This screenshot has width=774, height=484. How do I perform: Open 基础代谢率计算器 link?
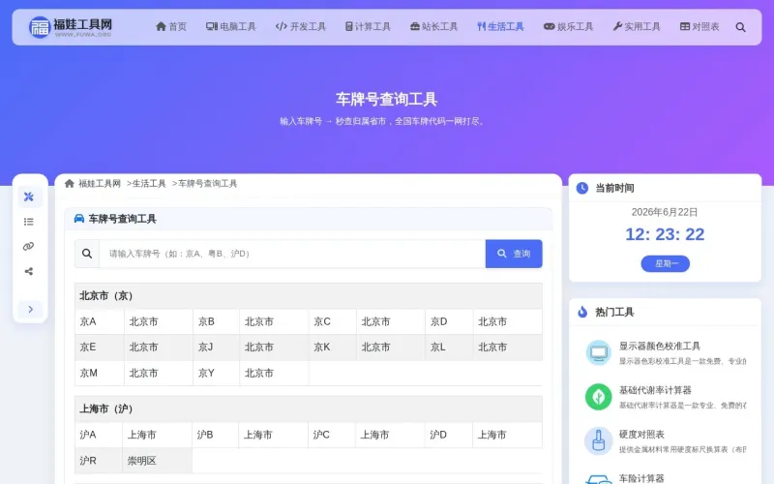655,390
